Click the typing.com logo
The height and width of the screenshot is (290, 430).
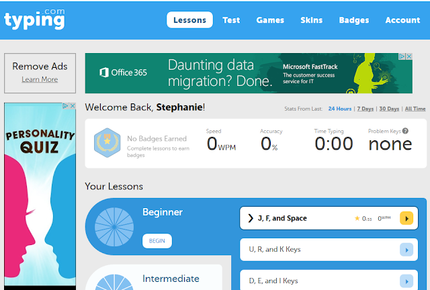pos(34,19)
